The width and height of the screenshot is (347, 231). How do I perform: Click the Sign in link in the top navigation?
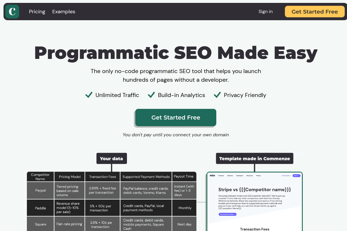[265, 12]
